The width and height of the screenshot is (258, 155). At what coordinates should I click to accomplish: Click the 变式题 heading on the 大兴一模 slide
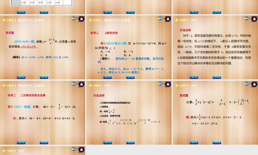(x=10, y=33)
